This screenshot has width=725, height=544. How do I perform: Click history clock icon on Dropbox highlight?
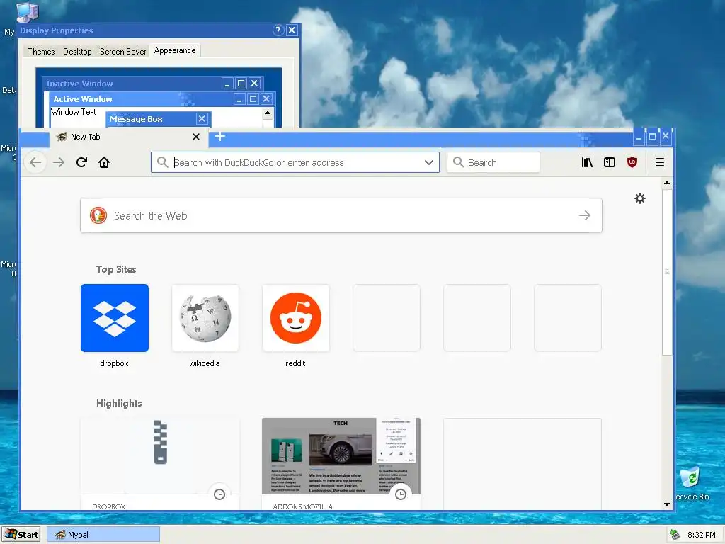pyautogui.click(x=219, y=494)
